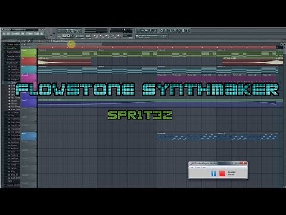Expand Recent files in the browser
The image size is (286, 215).
[x=11, y=48]
